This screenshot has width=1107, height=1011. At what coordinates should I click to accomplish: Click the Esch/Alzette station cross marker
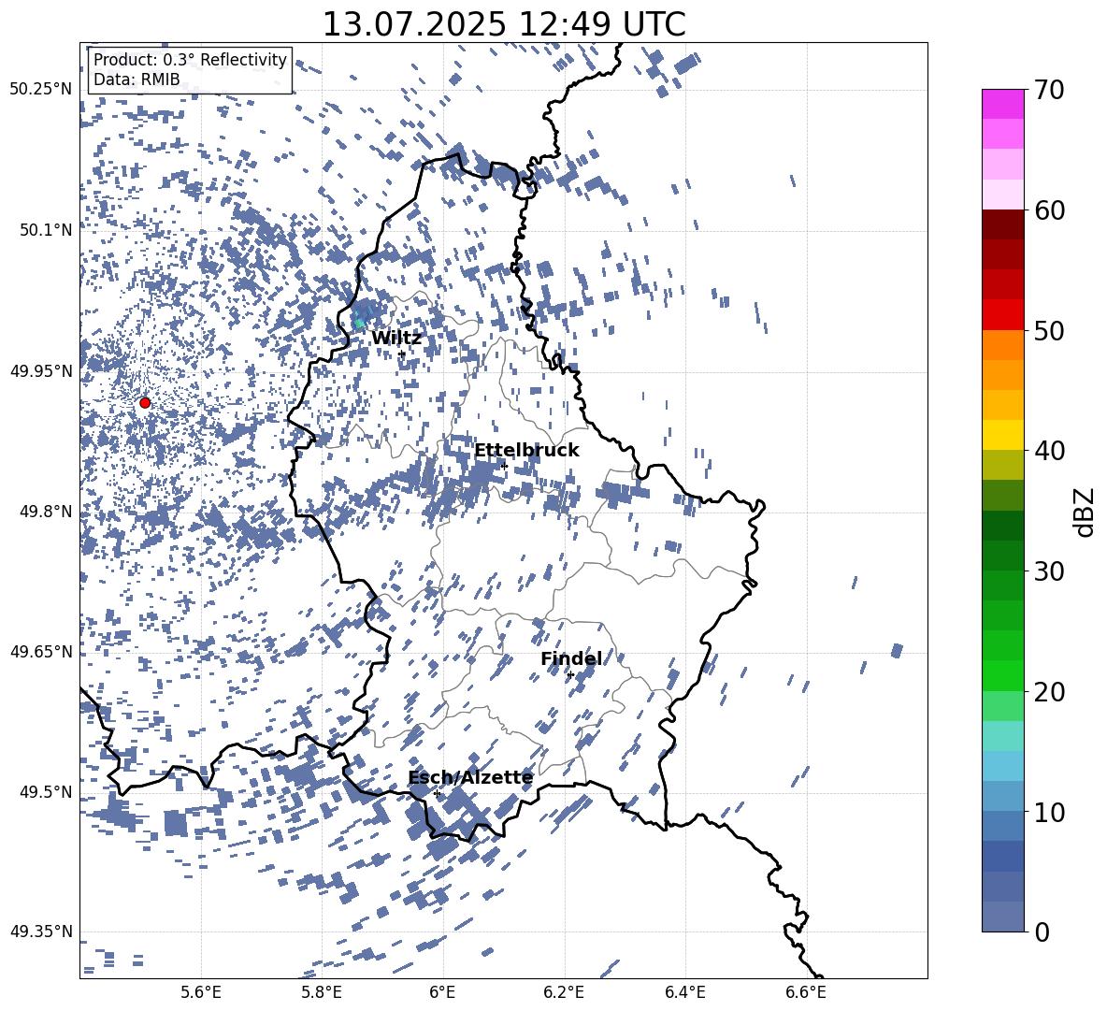pos(437,793)
